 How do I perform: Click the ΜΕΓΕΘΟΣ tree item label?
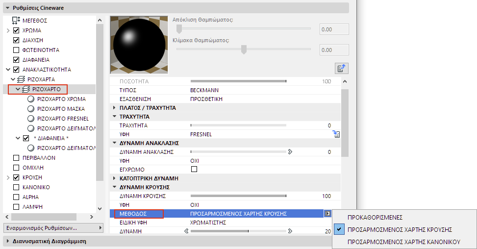pyautogui.click(x=35, y=21)
